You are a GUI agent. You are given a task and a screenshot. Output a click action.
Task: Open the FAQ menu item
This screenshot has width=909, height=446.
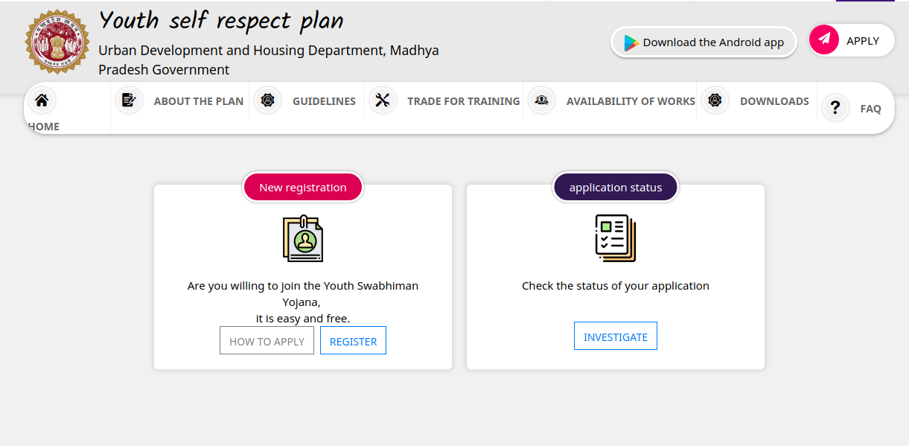(870, 108)
